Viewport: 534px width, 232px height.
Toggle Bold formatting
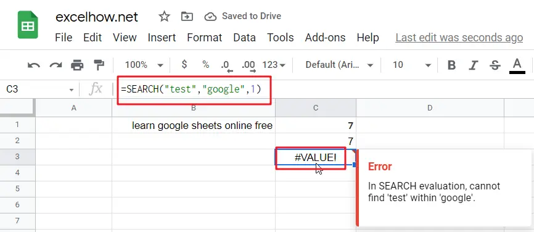[x=451, y=65]
